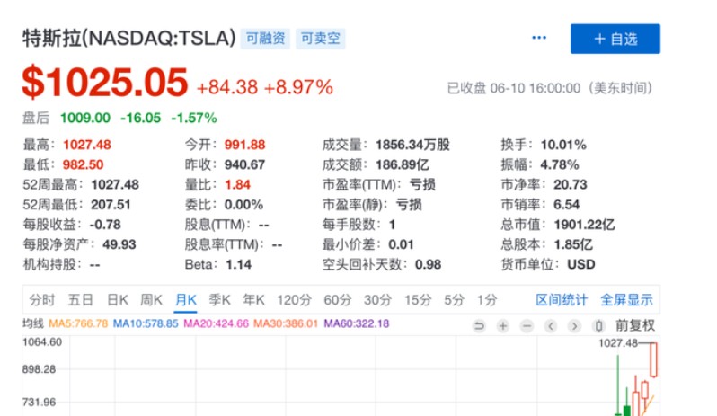
Task: Switch to the 年K tab
Action: [x=253, y=300]
